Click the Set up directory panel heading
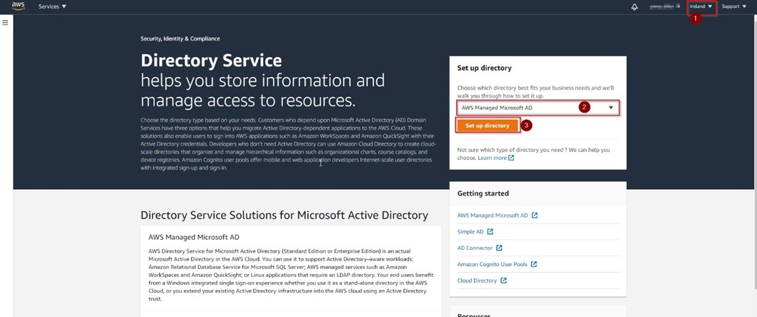Image resolution: width=757 pixels, height=317 pixels. tap(484, 68)
